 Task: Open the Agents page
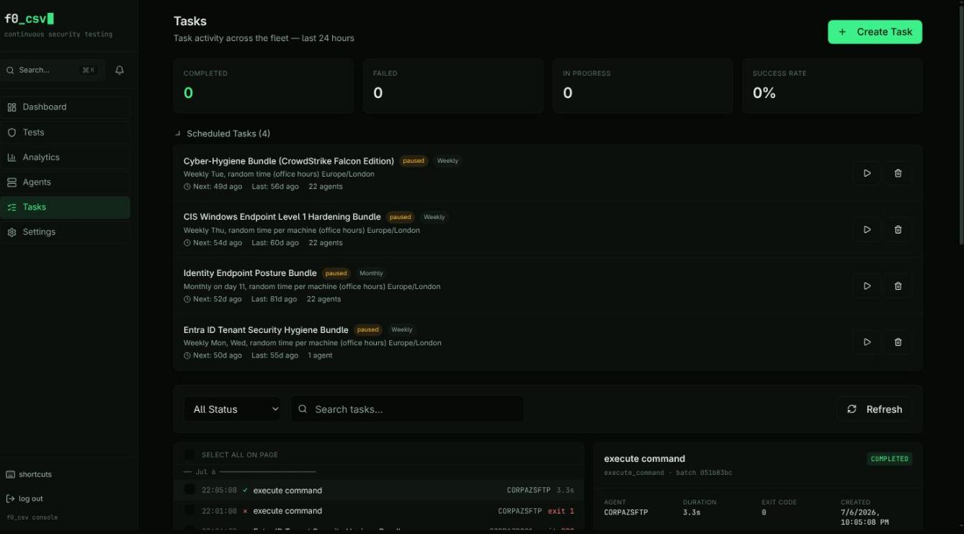pyautogui.click(x=65, y=182)
